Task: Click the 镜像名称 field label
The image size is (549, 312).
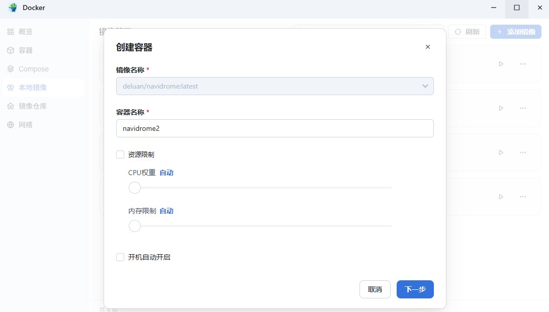Action: 130,70
